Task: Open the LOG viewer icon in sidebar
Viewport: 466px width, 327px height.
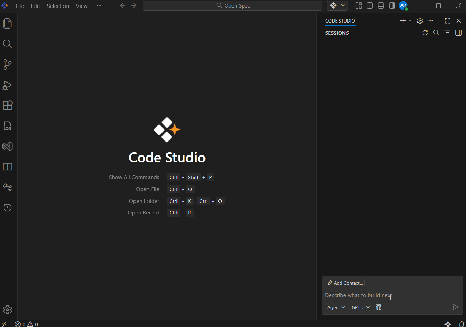Action: tap(8, 126)
